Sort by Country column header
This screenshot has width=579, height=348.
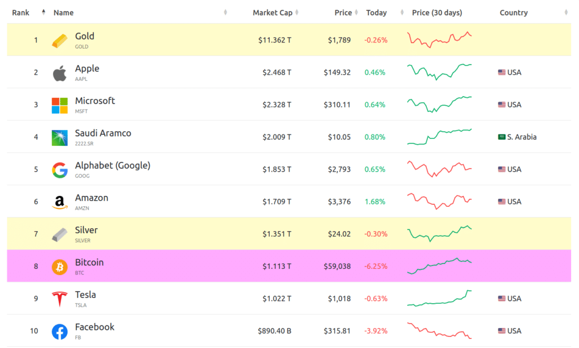(513, 12)
